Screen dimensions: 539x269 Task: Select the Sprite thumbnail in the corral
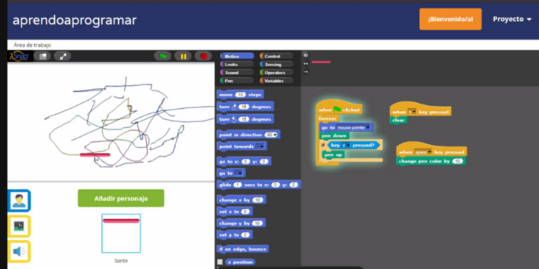pyautogui.click(x=121, y=234)
